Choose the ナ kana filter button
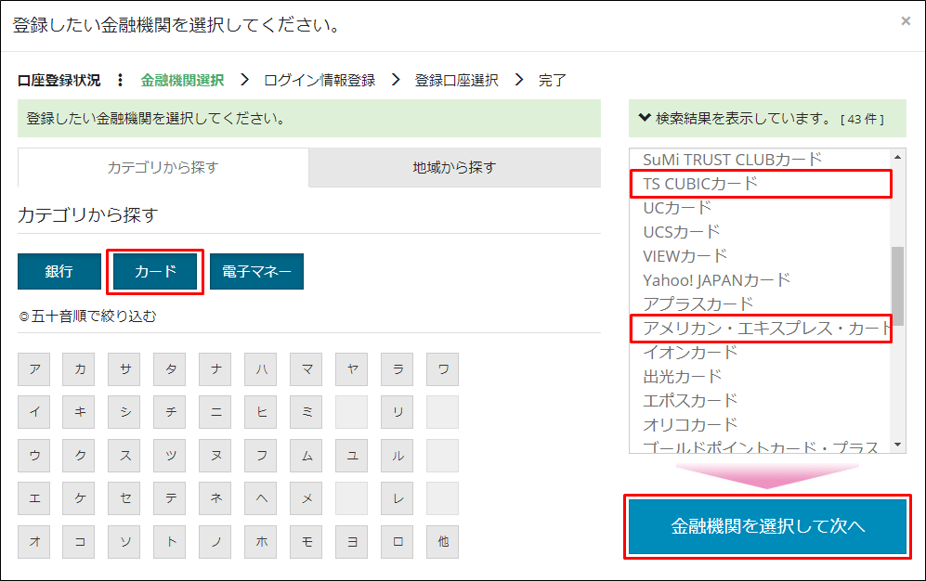 pos(216,369)
